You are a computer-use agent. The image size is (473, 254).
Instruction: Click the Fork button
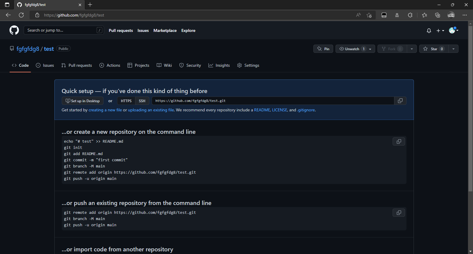(392, 49)
